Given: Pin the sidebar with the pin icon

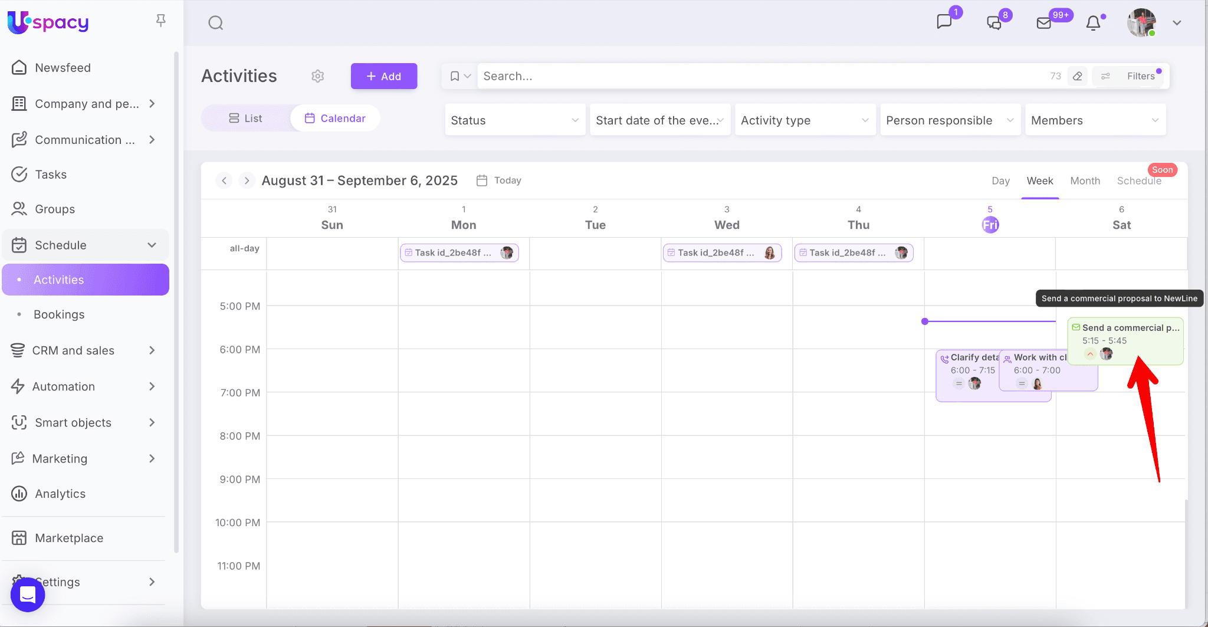Looking at the screenshot, I should 160,21.
